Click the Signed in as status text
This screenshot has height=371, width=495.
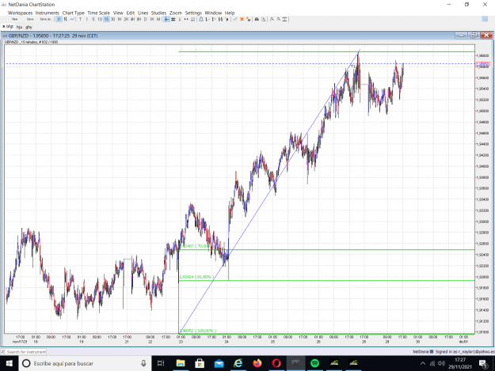465,352
